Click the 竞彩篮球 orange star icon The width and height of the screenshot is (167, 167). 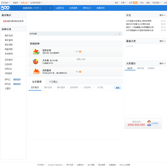click(36, 71)
